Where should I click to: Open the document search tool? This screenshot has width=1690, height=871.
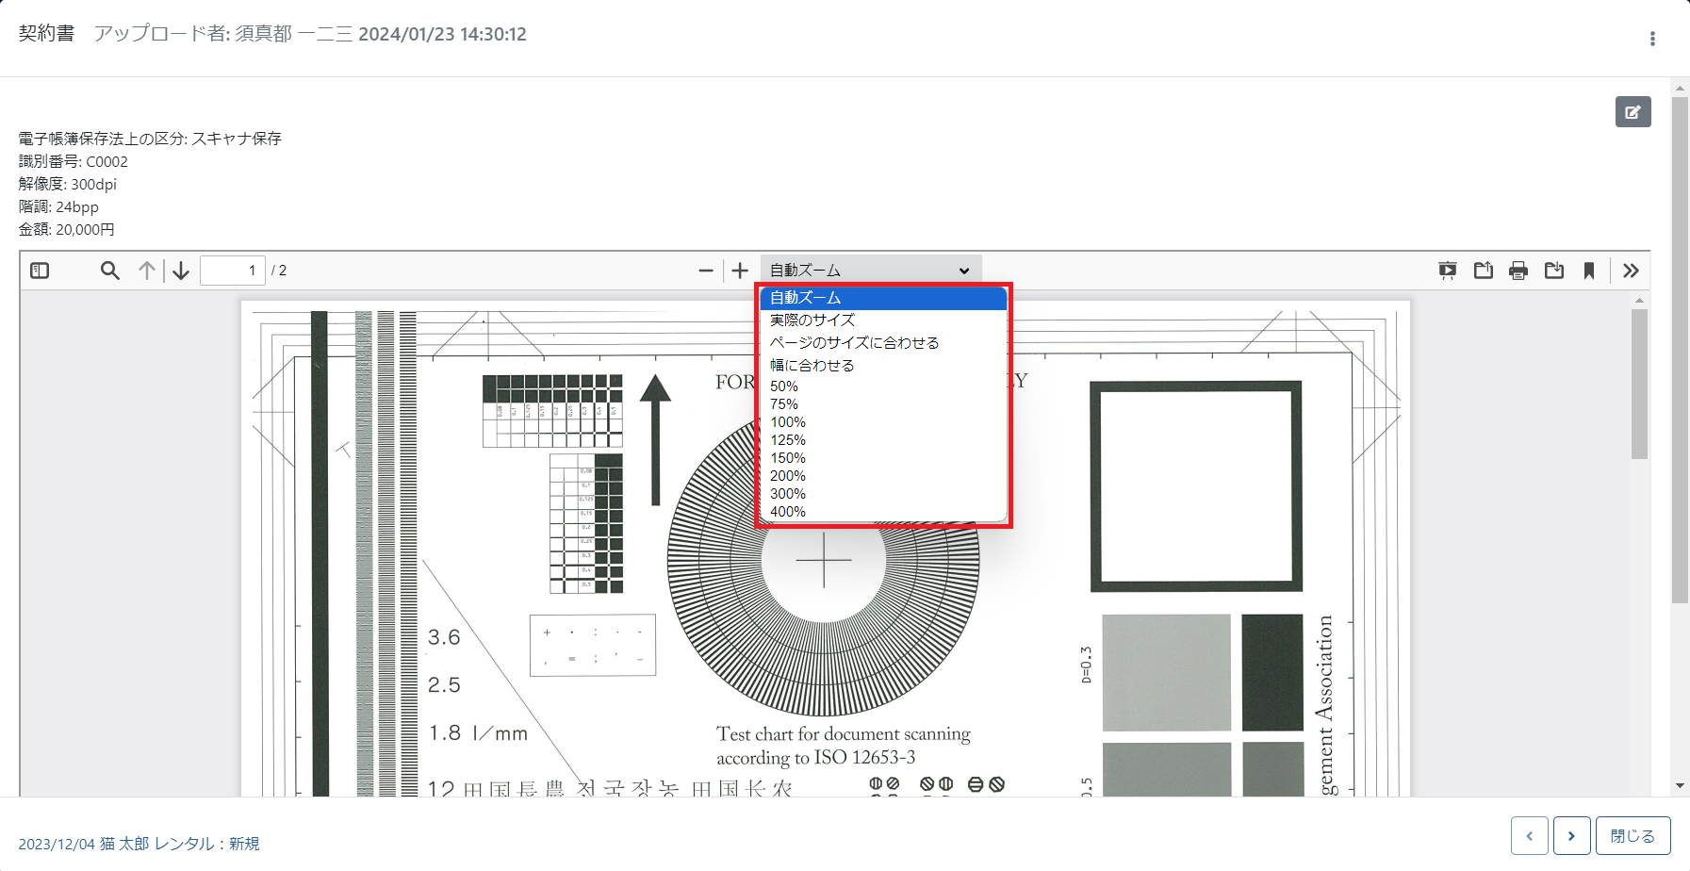109,271
